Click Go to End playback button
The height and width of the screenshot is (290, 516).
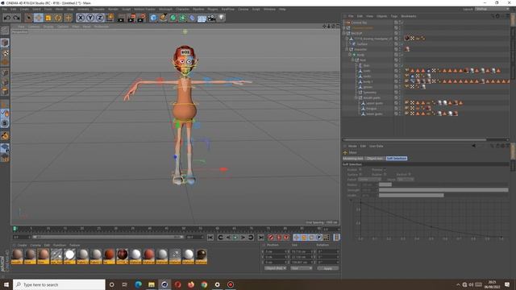260,238
